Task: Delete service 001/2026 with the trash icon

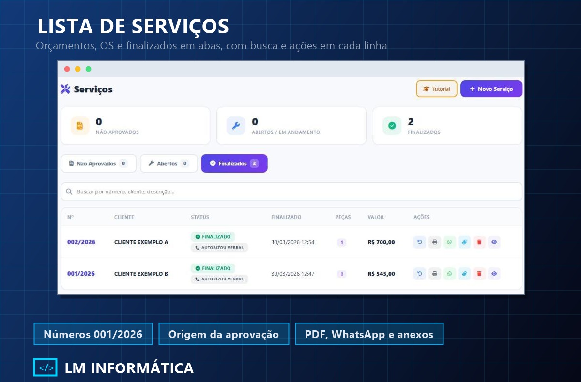Action: tap(479, 274)
